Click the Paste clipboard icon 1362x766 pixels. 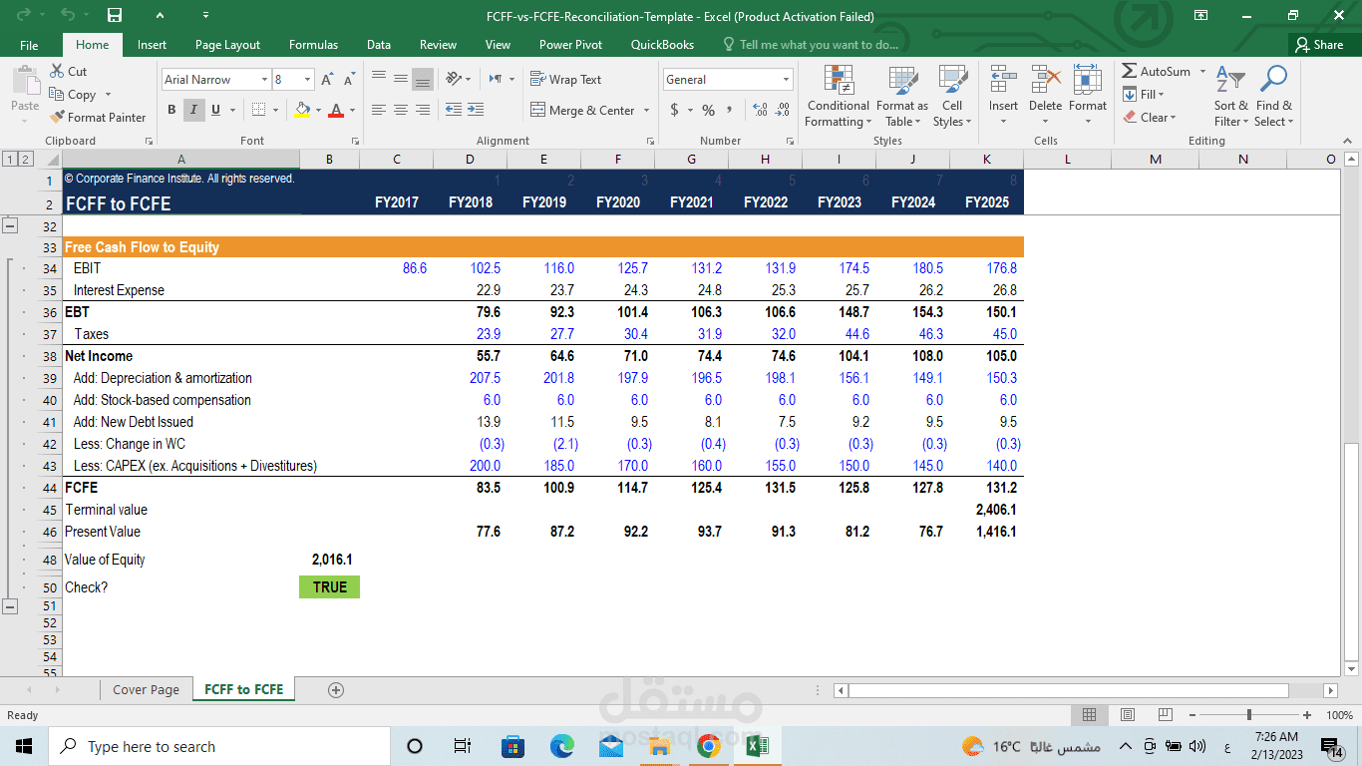(x=25, y=82)
